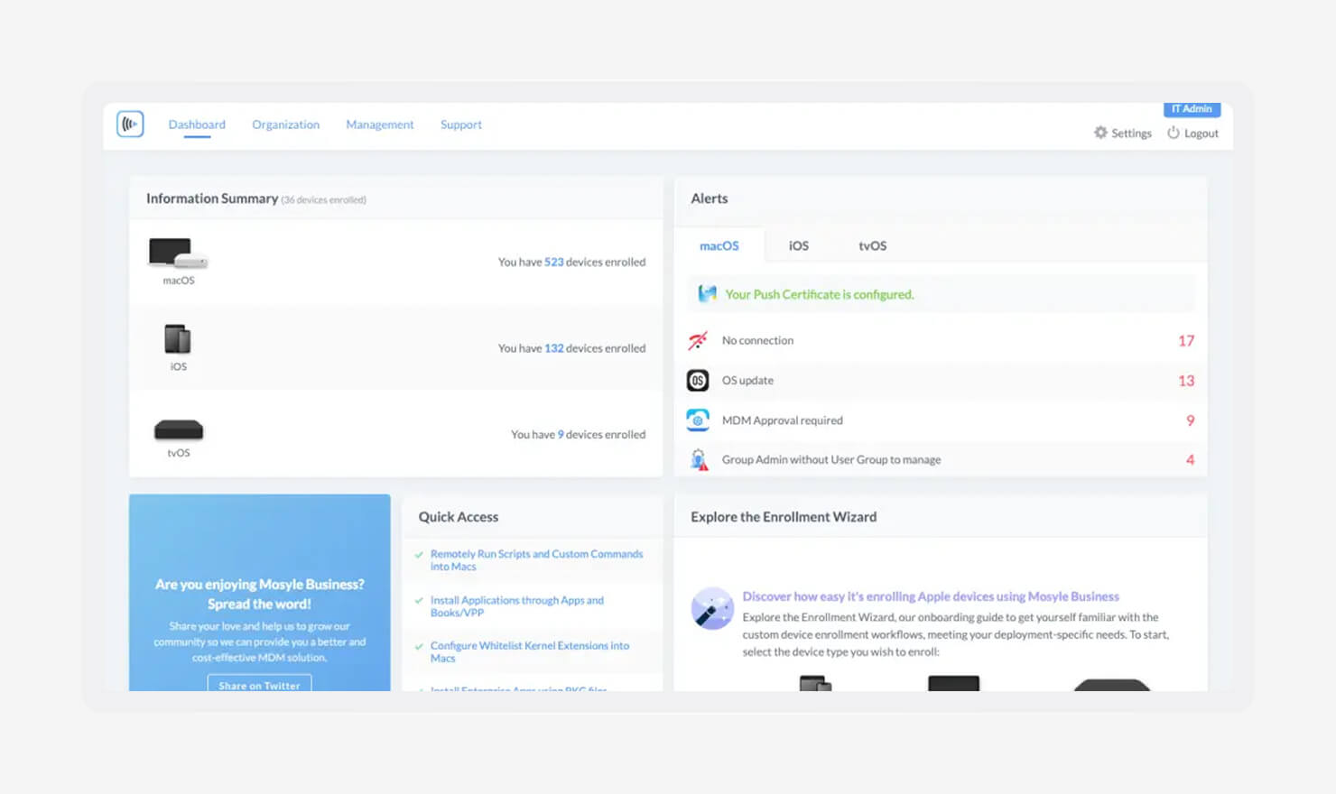Open Install Applications through Apps and Books/VPP
1336x794 pixels.
(x=516, y=606)
